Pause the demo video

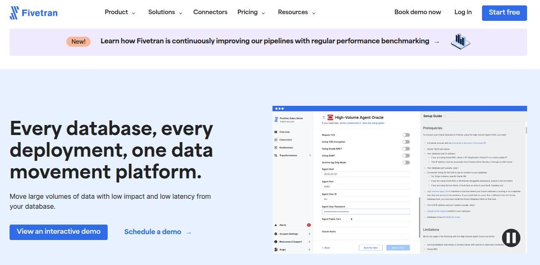511,238
